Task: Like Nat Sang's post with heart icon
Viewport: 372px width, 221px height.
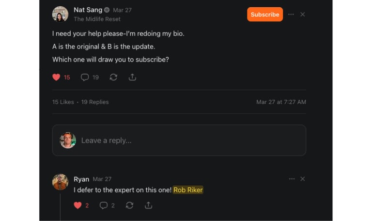Action: (56, 77)
